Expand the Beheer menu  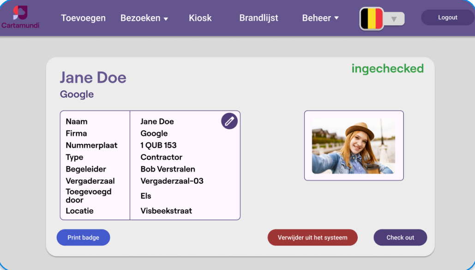tap(320, 18)
